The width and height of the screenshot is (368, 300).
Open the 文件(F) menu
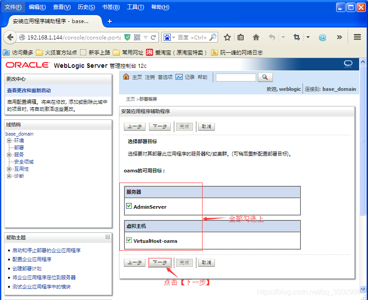coord(13,7)
